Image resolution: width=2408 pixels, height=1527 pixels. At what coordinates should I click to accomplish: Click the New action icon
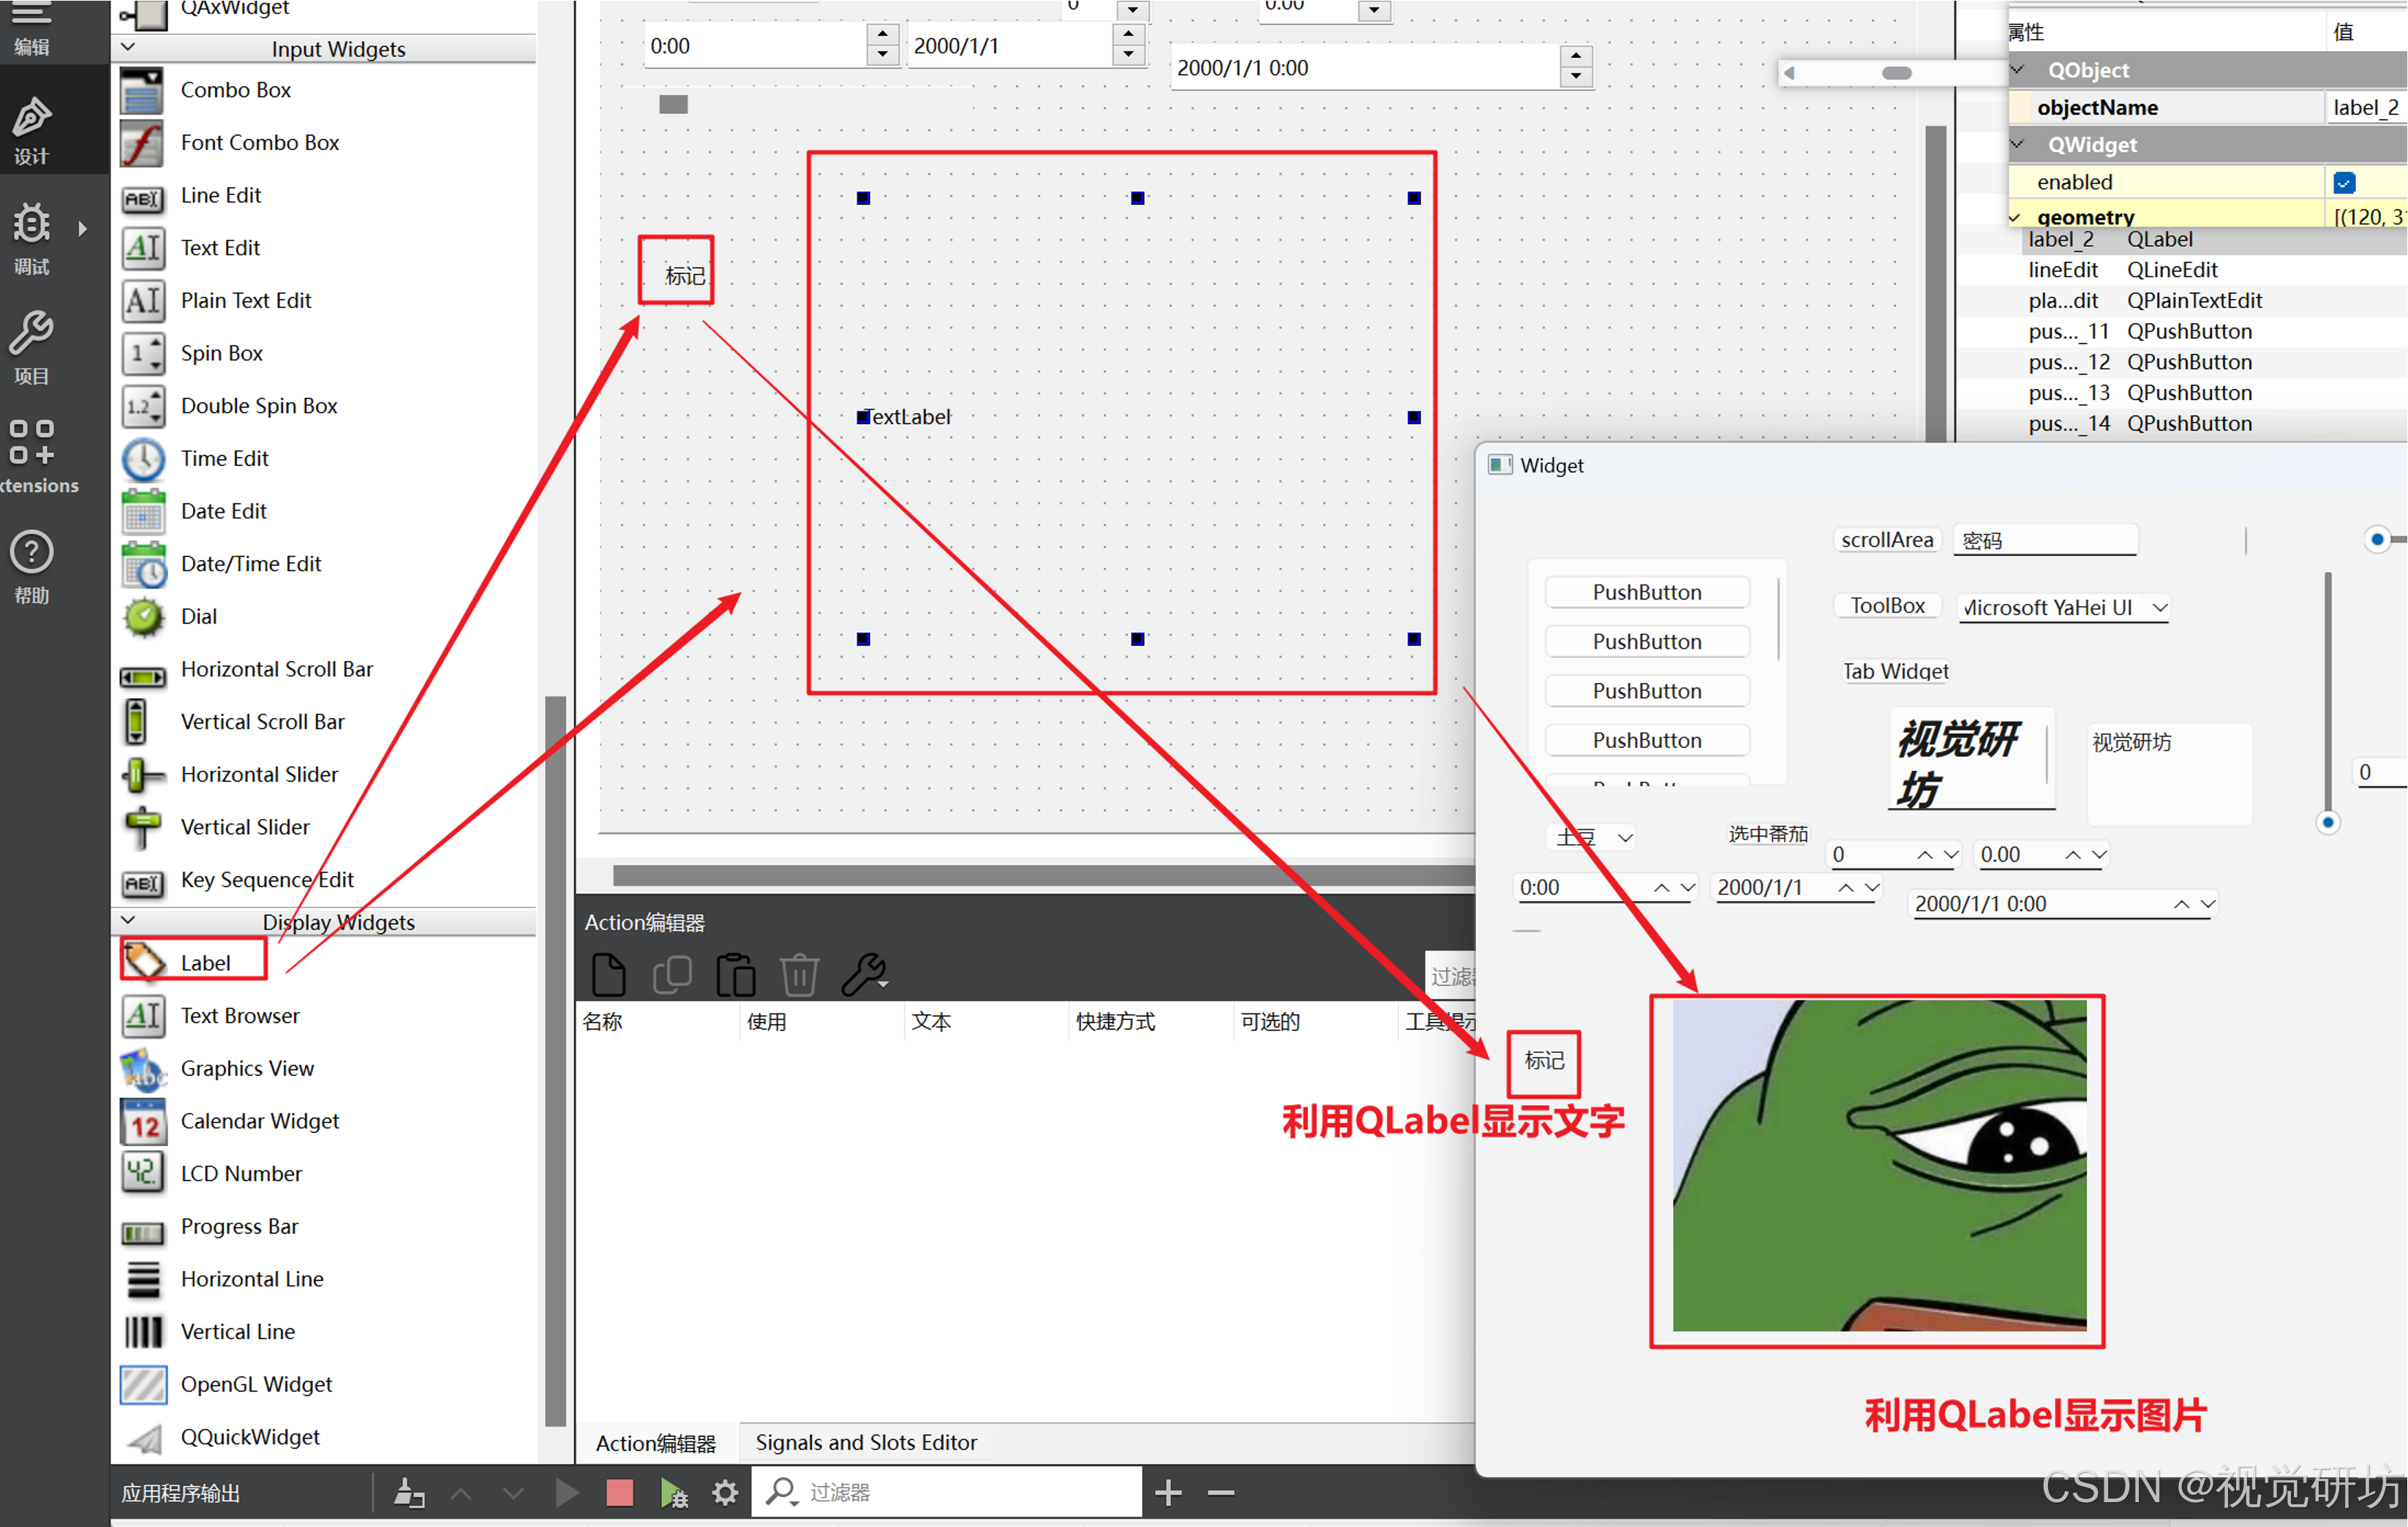click(608, 974)
